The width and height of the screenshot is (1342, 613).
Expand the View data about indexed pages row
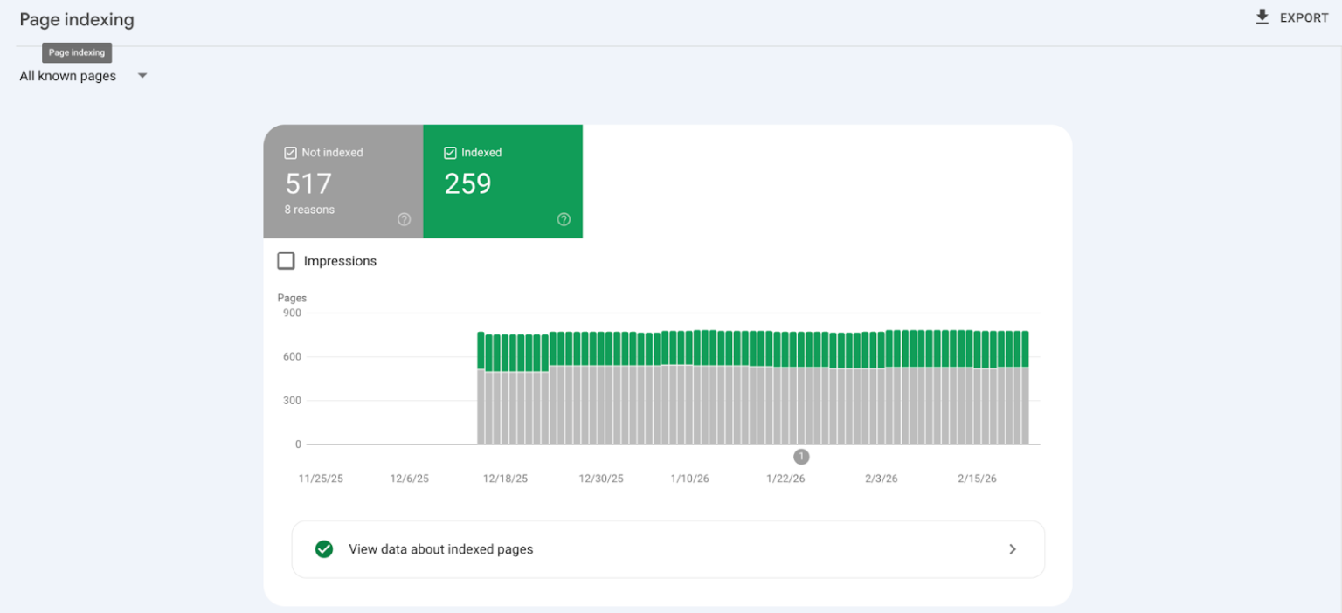point(1013,548)
